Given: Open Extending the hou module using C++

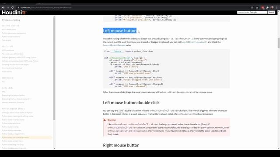Looking at the screenshot, I should tap(16, 99).
